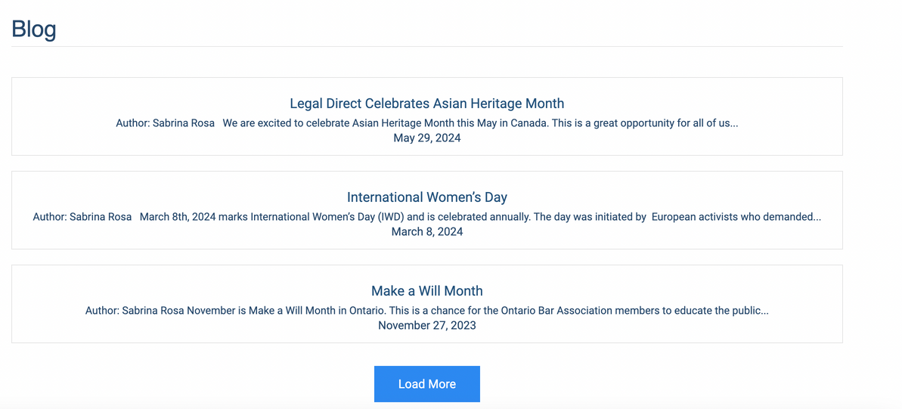
Task: Click "great opportunity for all of us..." text
Action: click(x=665, y=122)
